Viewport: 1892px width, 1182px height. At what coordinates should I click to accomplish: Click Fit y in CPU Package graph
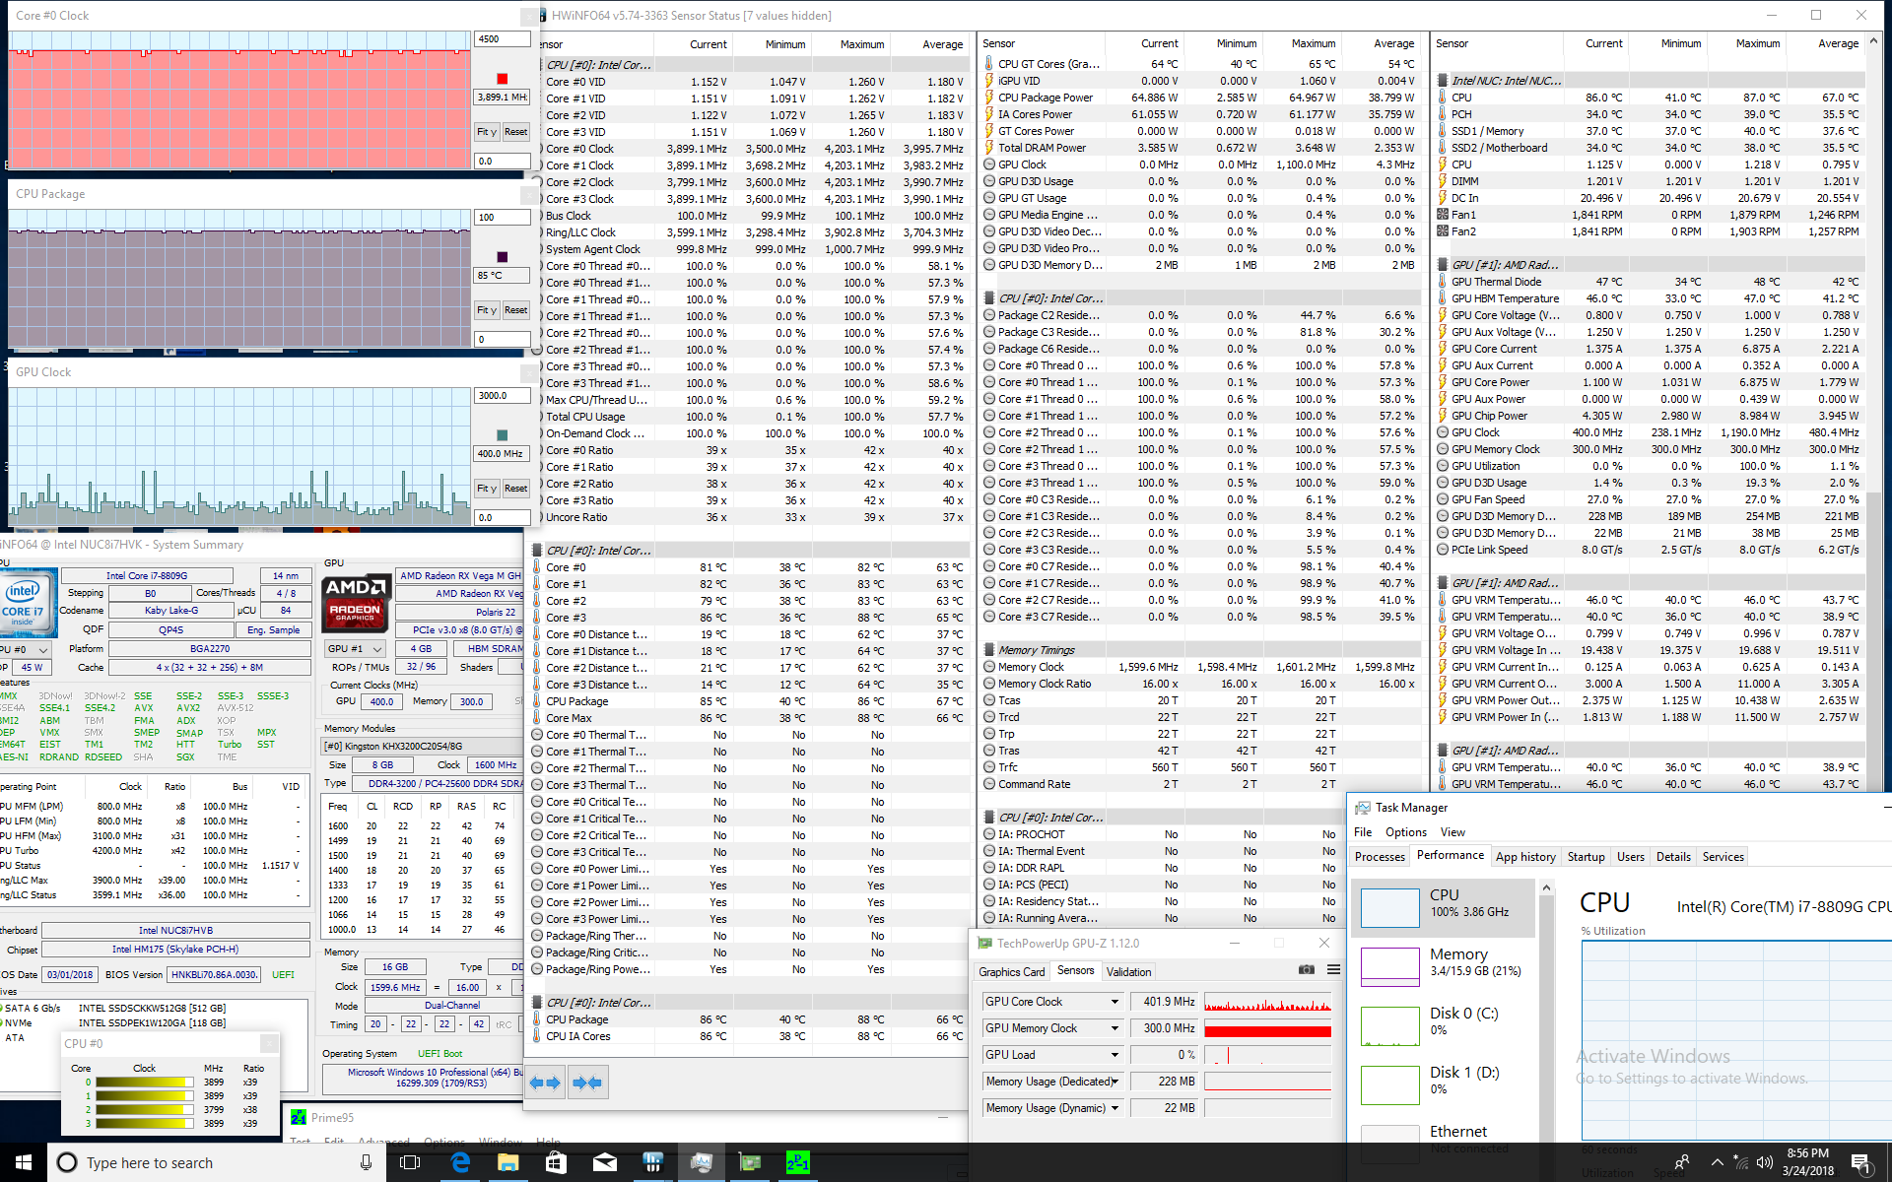(x=486, y=310)
